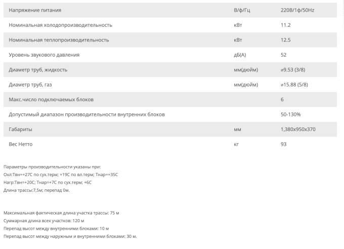This screenshot has height=249, width=344.
Task: Click "Суммарная длина всех участков: 120 м" line
Action: pos(44,221)
